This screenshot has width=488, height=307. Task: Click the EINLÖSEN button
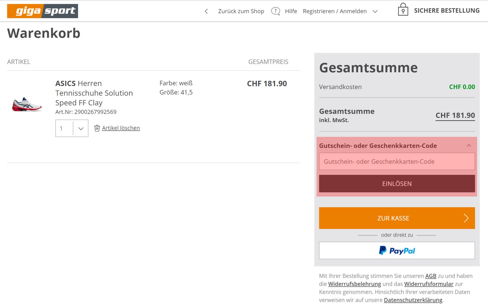[x=397, y=184]
